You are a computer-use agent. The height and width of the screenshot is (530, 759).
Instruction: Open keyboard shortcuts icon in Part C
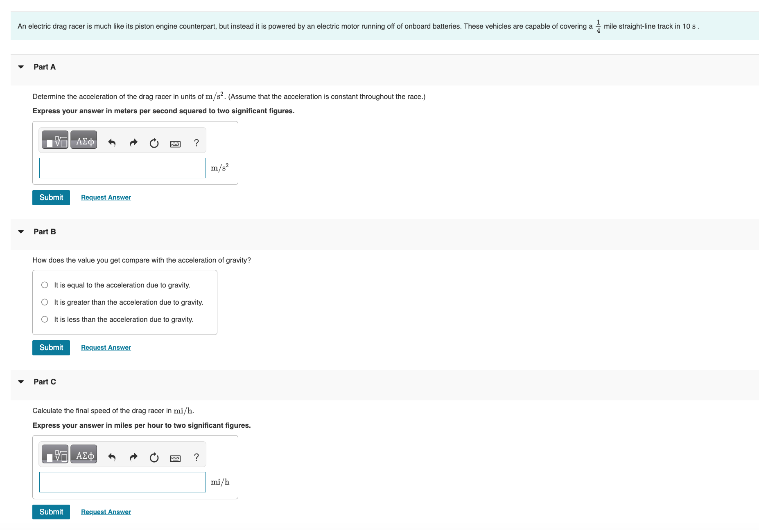pos(175,458)
